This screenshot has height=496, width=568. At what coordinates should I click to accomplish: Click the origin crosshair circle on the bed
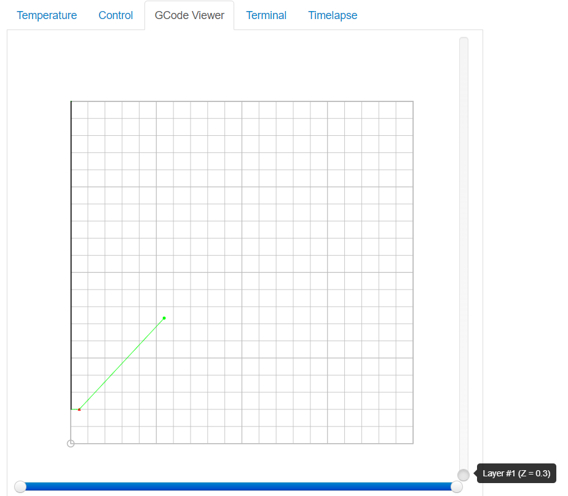[71, 443]
